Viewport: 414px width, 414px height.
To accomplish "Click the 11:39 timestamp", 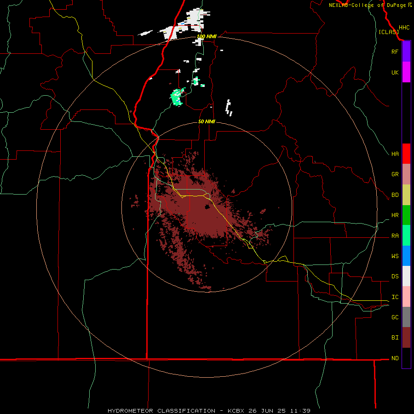I will pyautogui.click(x=300, y=411).
